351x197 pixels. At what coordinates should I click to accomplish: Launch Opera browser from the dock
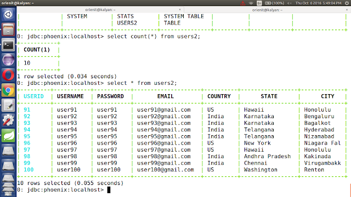pyautogui.click(x=8, y=75)
